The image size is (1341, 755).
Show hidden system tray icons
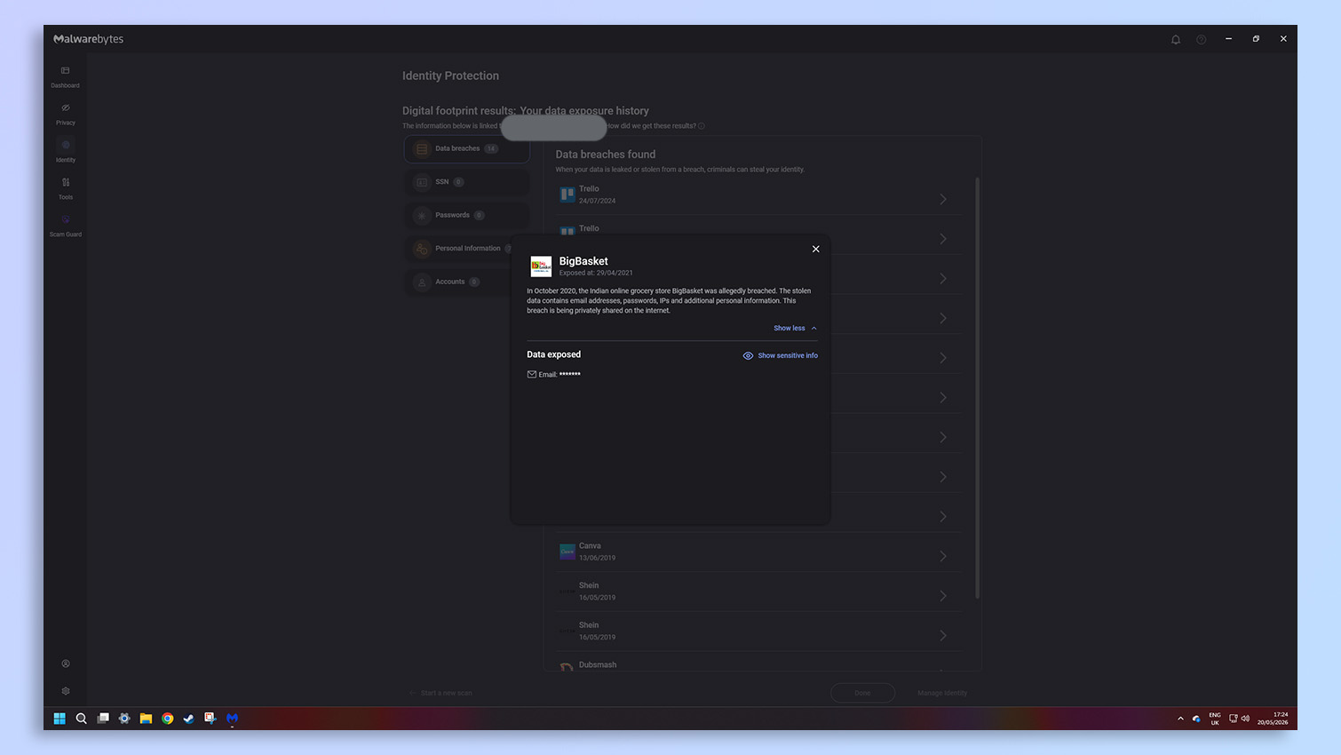(1180, 719)
